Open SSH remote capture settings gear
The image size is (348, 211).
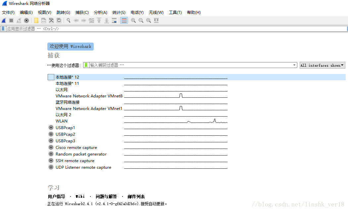click(51, 160)
